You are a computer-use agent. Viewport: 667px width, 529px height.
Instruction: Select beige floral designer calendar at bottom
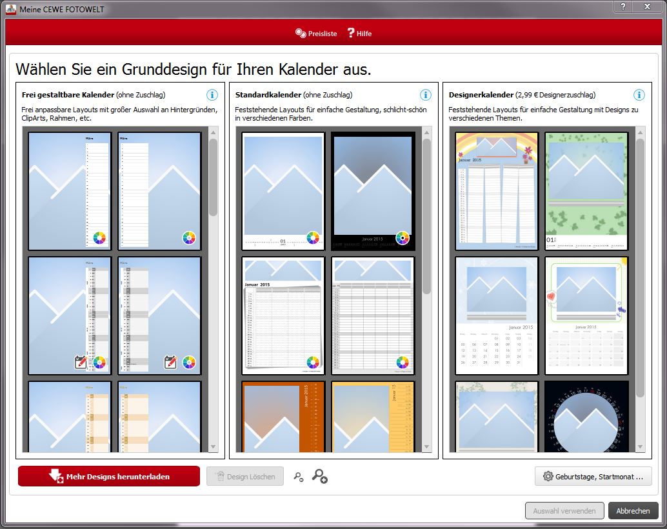[x=497, y=417]
